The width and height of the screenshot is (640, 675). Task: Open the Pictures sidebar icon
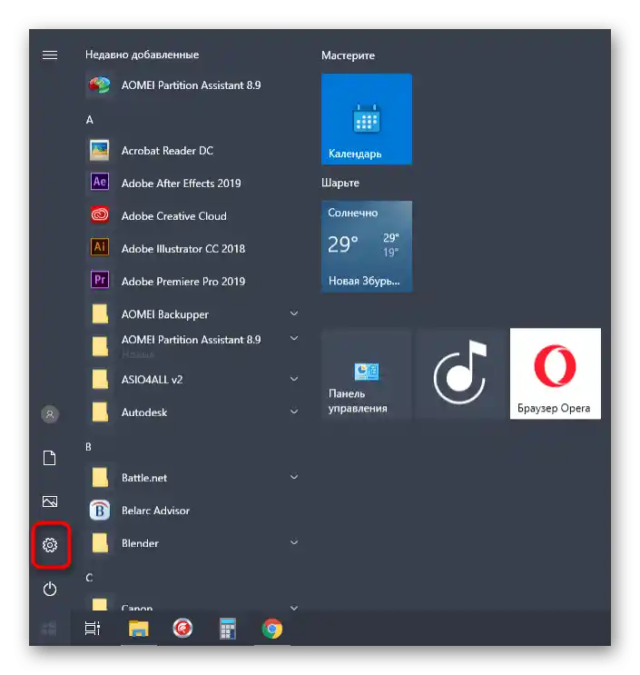[x=50, y=501]
